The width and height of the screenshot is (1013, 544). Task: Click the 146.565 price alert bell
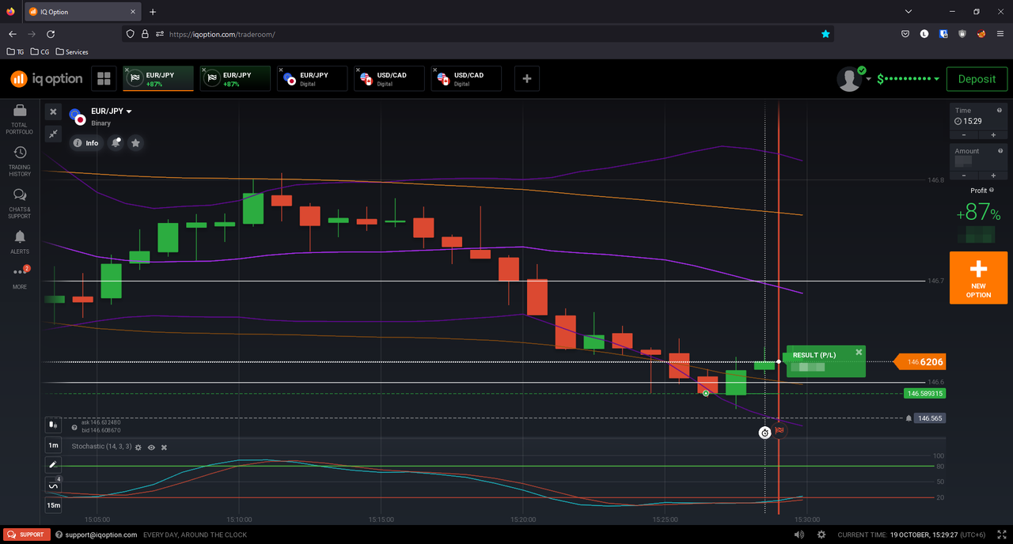coord(909,418)
